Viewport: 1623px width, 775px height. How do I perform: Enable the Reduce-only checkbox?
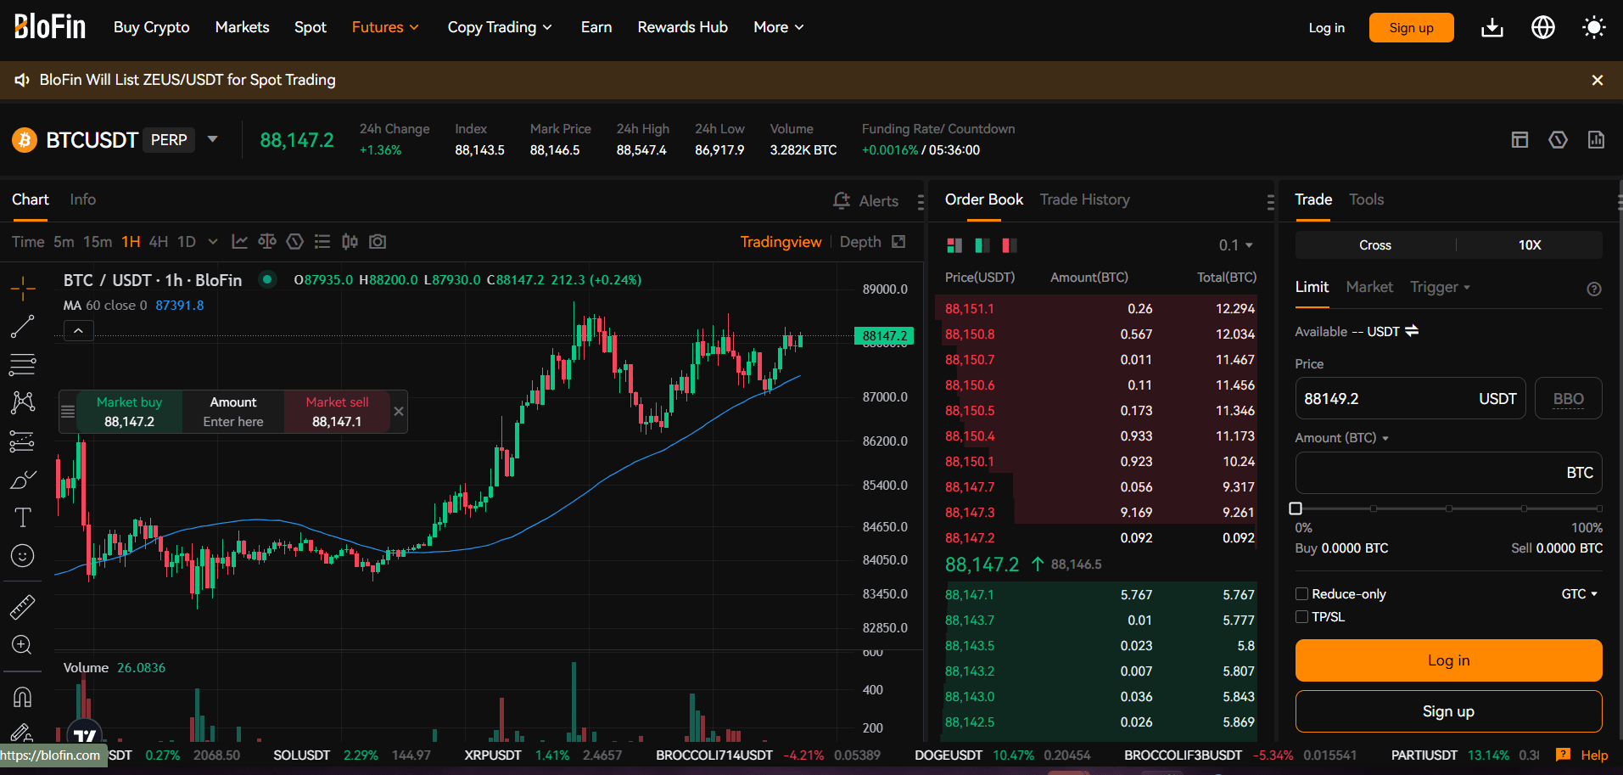[1302, 594]
